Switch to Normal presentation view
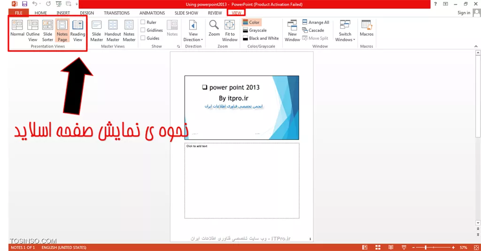Image resolution: width=481 pixels, height=251 pixels. coord(17,28)
